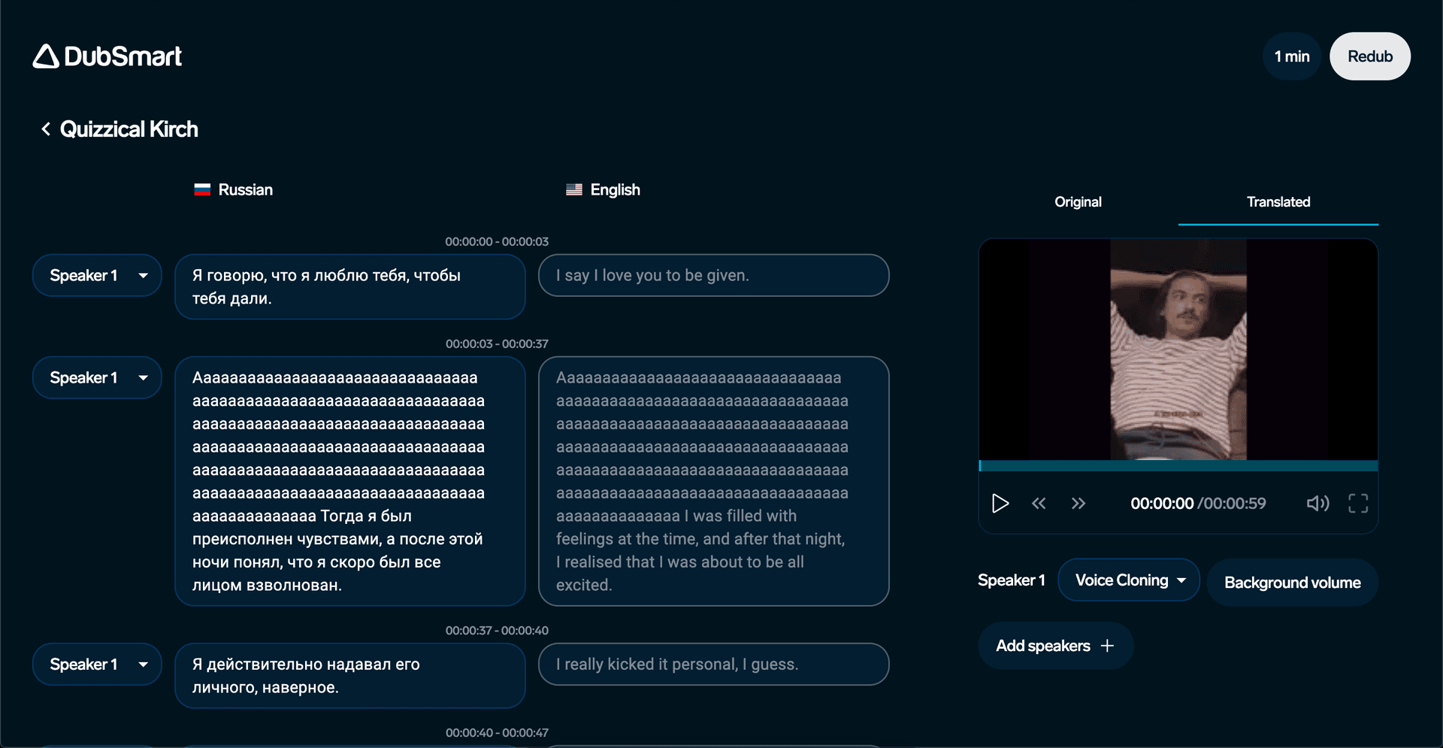Click the Redub button
Image resolution: width=1443 pixels, height=748 pixels.
(x=1369, y=56)
